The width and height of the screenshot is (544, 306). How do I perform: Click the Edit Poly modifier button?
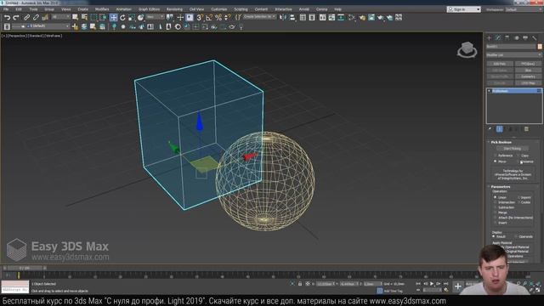(x=500, y=64)
